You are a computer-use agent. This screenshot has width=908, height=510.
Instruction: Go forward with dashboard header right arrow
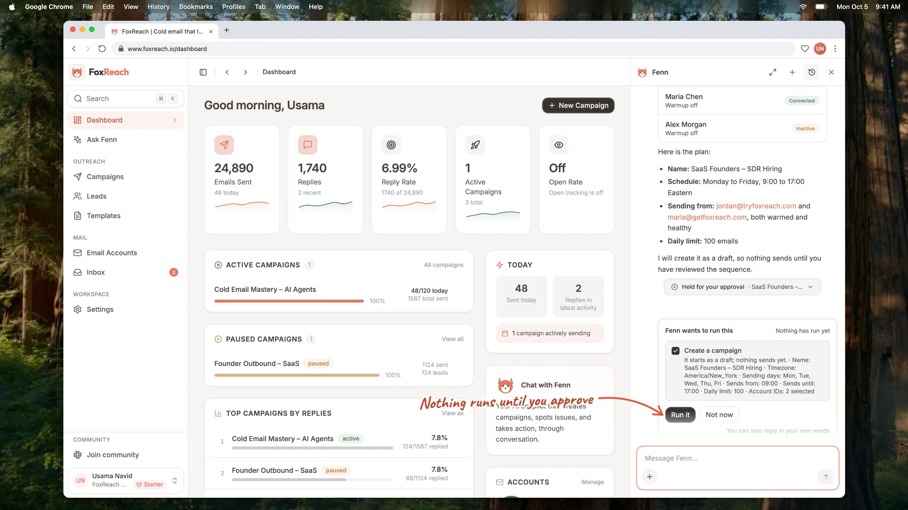click(x=246, y=72)
